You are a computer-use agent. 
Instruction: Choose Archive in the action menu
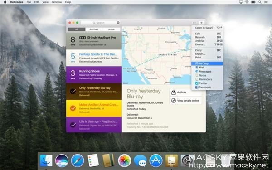(207, 41)
